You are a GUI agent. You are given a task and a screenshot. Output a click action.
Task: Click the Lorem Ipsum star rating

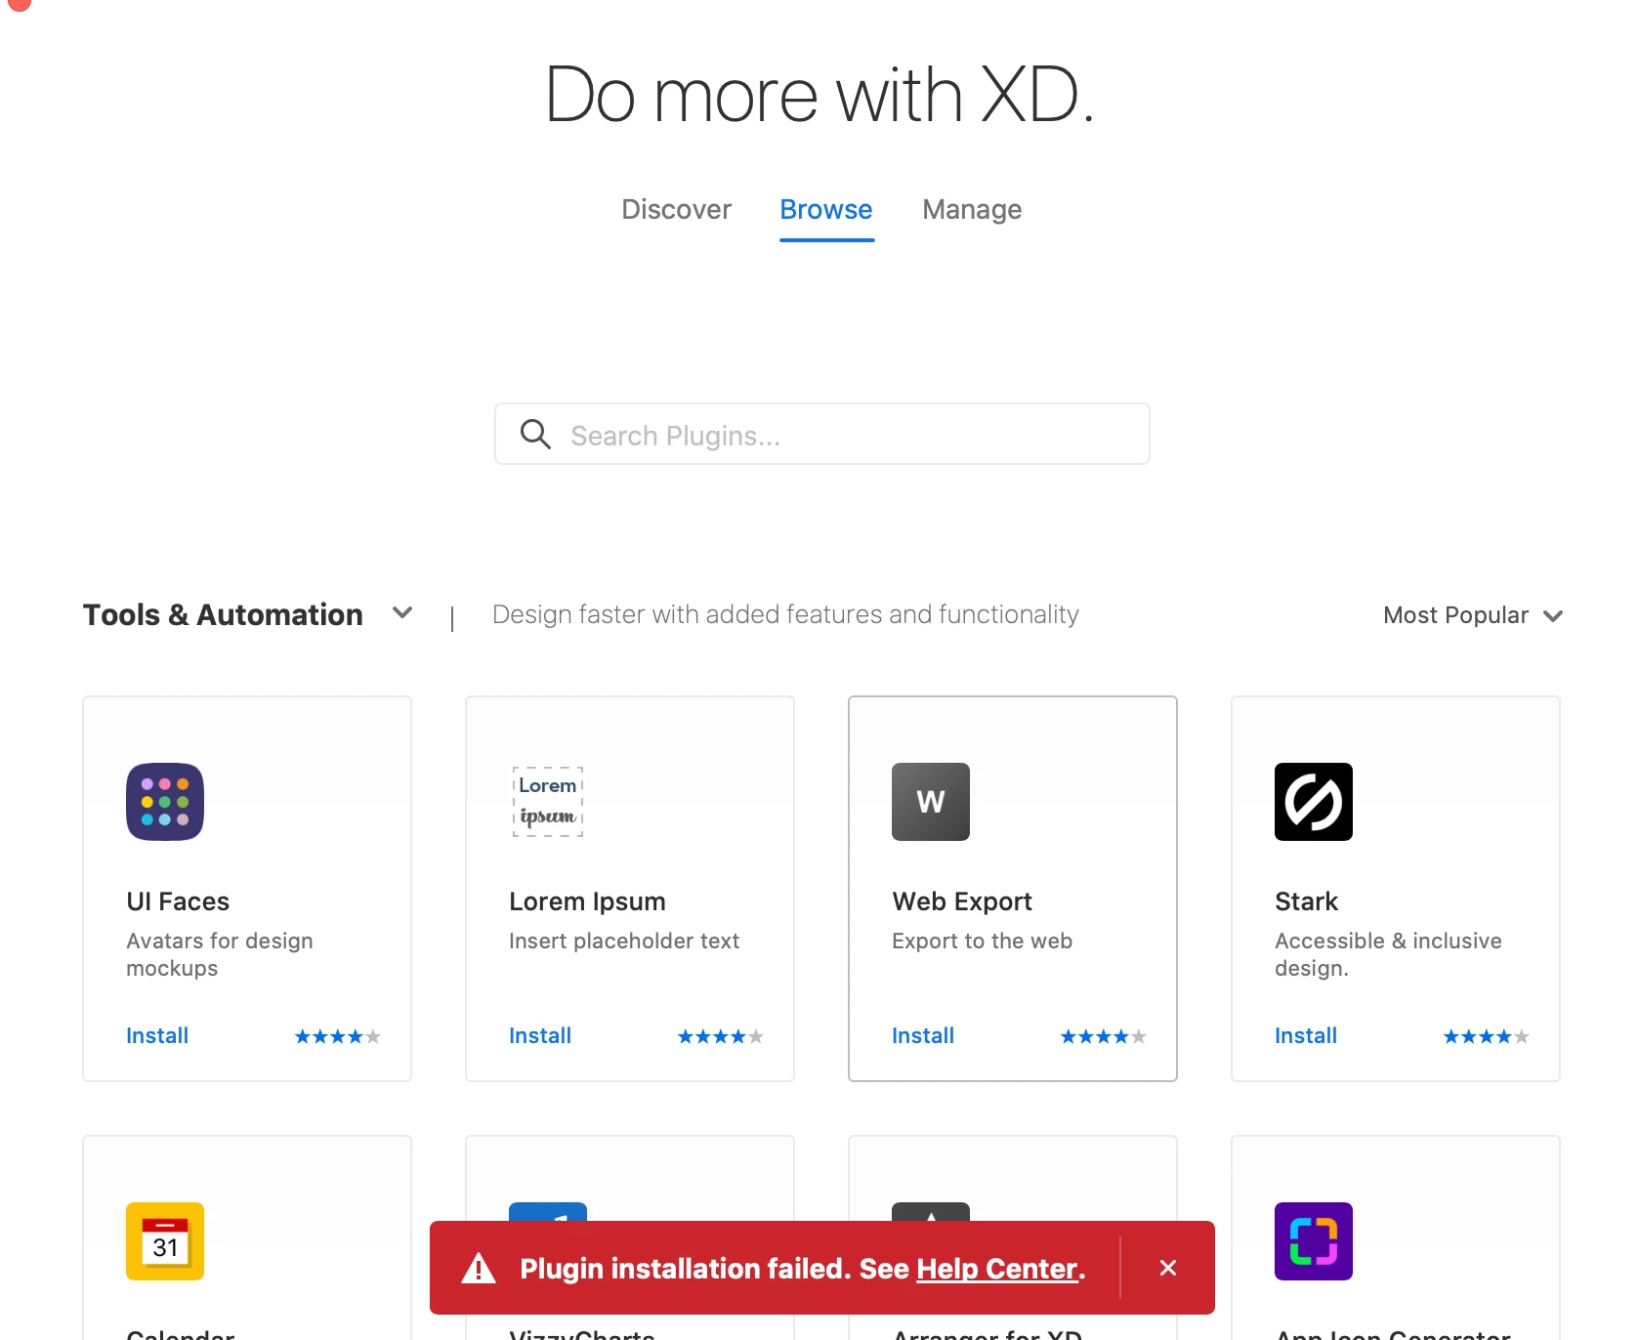point(721,1036)
